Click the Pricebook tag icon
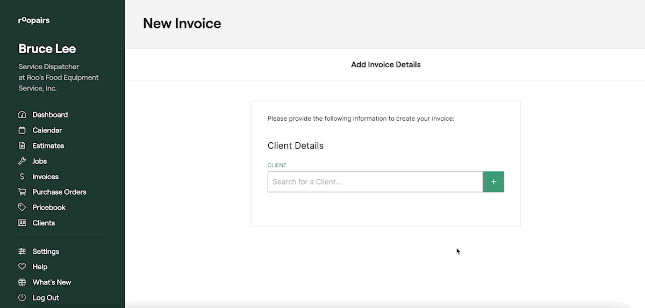 (22, 208)
